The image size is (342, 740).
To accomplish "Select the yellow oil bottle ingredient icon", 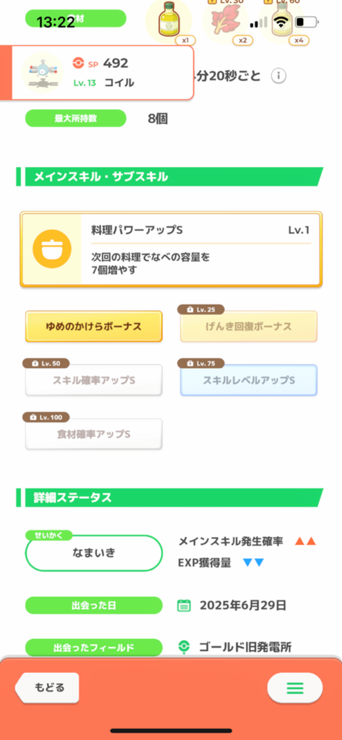I will coord(169,20).
